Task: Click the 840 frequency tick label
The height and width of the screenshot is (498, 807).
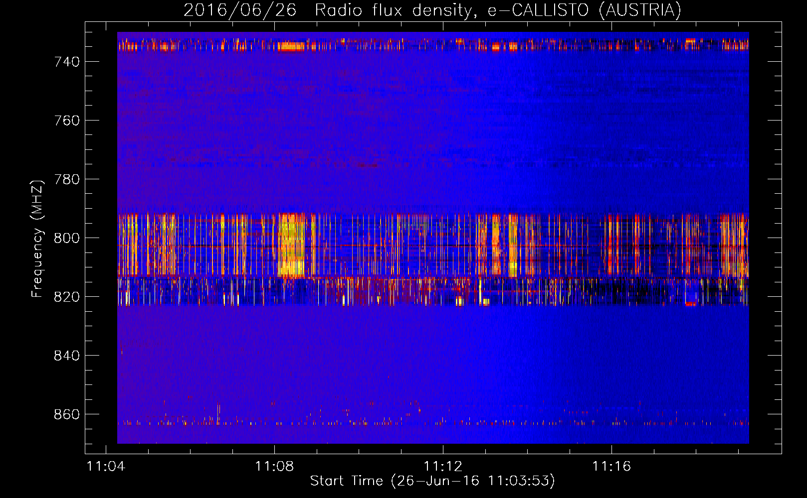Action: 67,356
